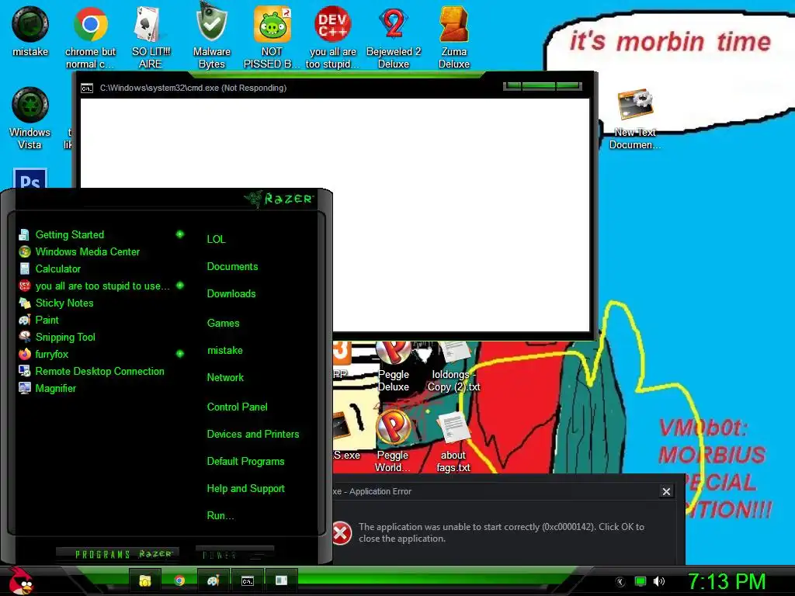Open Games from the start menu
Image resolution: width=795 pixels, height=596 pixels.
coord(223,324)
